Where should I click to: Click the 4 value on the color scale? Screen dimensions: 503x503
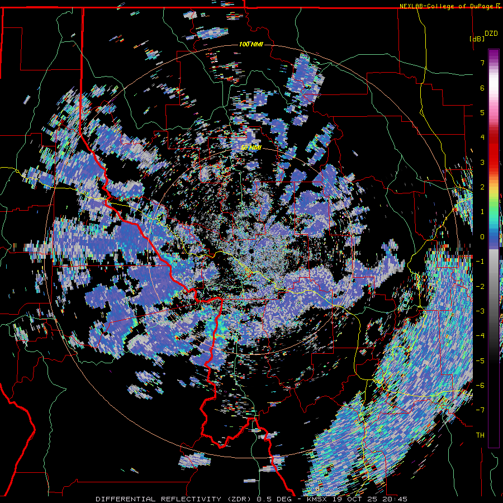pos(482,137)
